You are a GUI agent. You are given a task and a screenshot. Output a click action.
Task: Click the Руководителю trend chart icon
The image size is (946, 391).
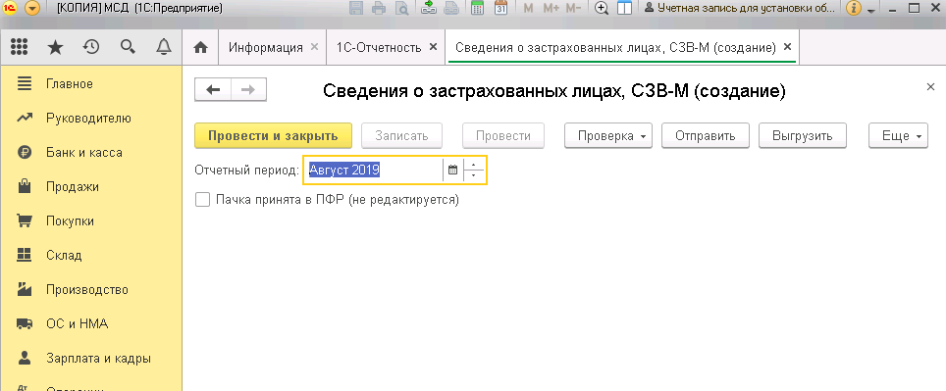pyautogui.click(x=25, y=118)
